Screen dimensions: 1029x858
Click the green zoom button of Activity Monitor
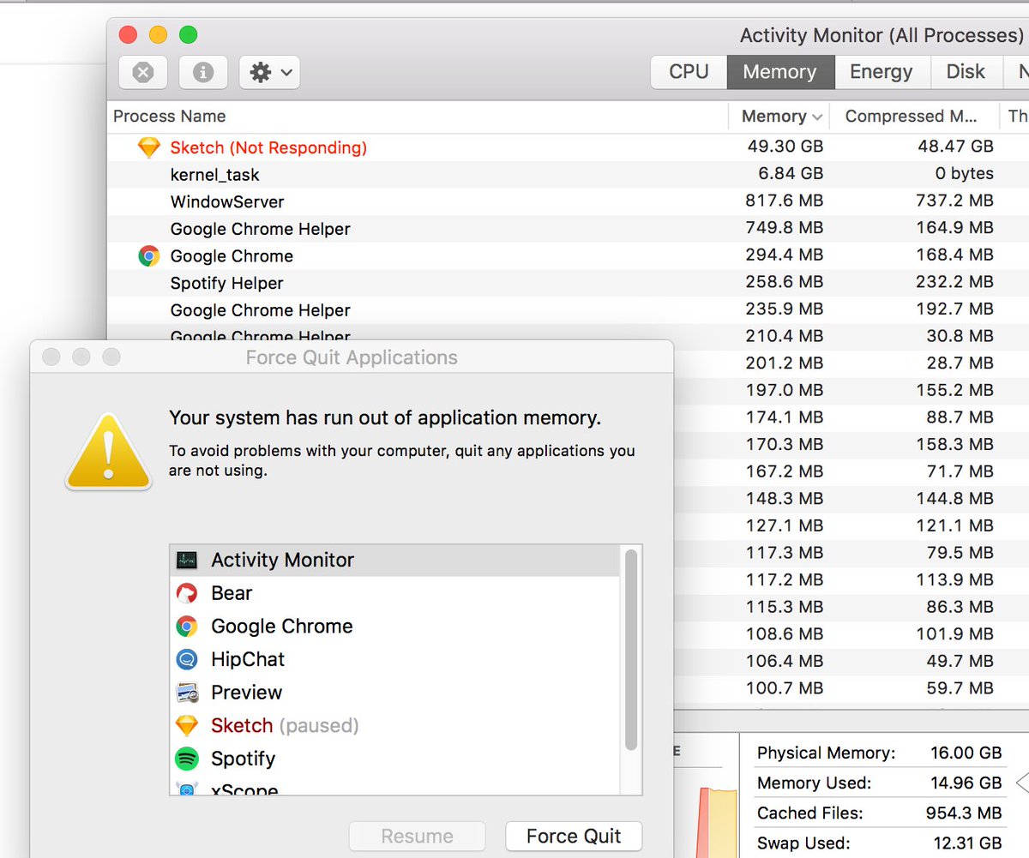pos(188,34)
